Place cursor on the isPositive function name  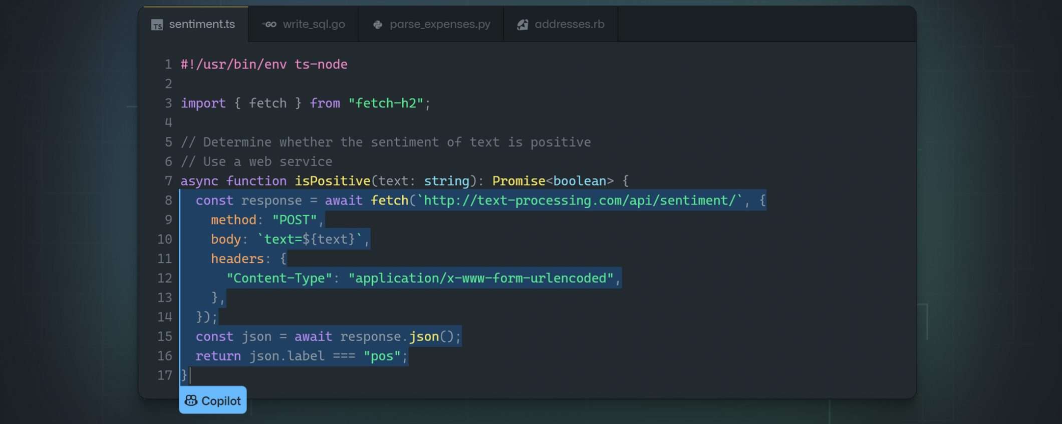(332, 181)
